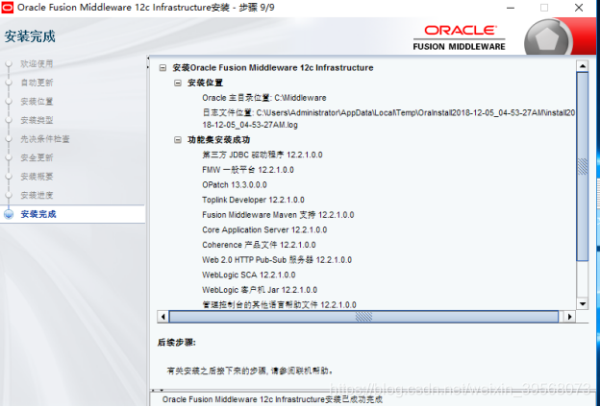Screen dimensions: 600x407
Task: Select OPatch 13.3.0.0.0 row
Action: 235,185
